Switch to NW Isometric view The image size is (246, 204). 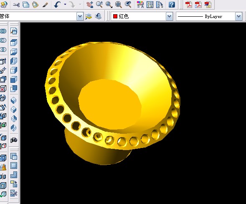[14, 128]
